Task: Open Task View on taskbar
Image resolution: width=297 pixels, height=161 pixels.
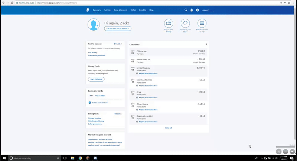Action: 65,158
